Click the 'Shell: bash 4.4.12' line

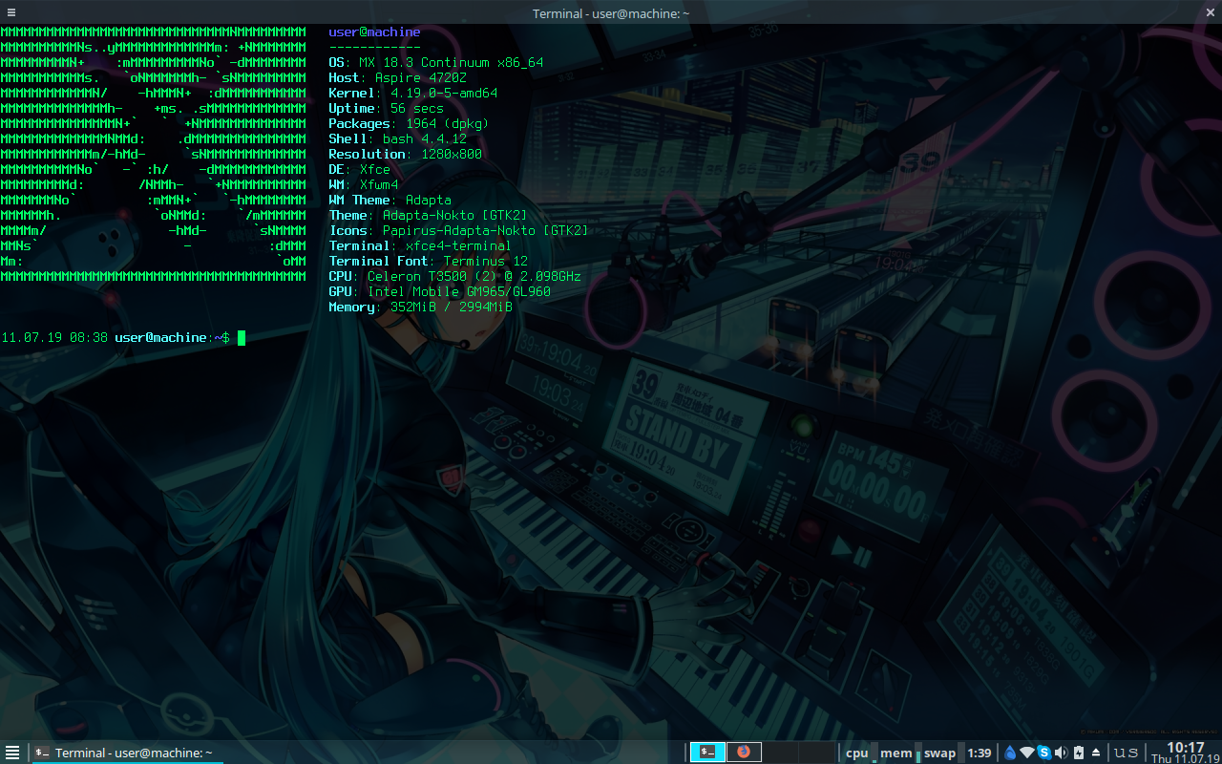coord(397,138)
